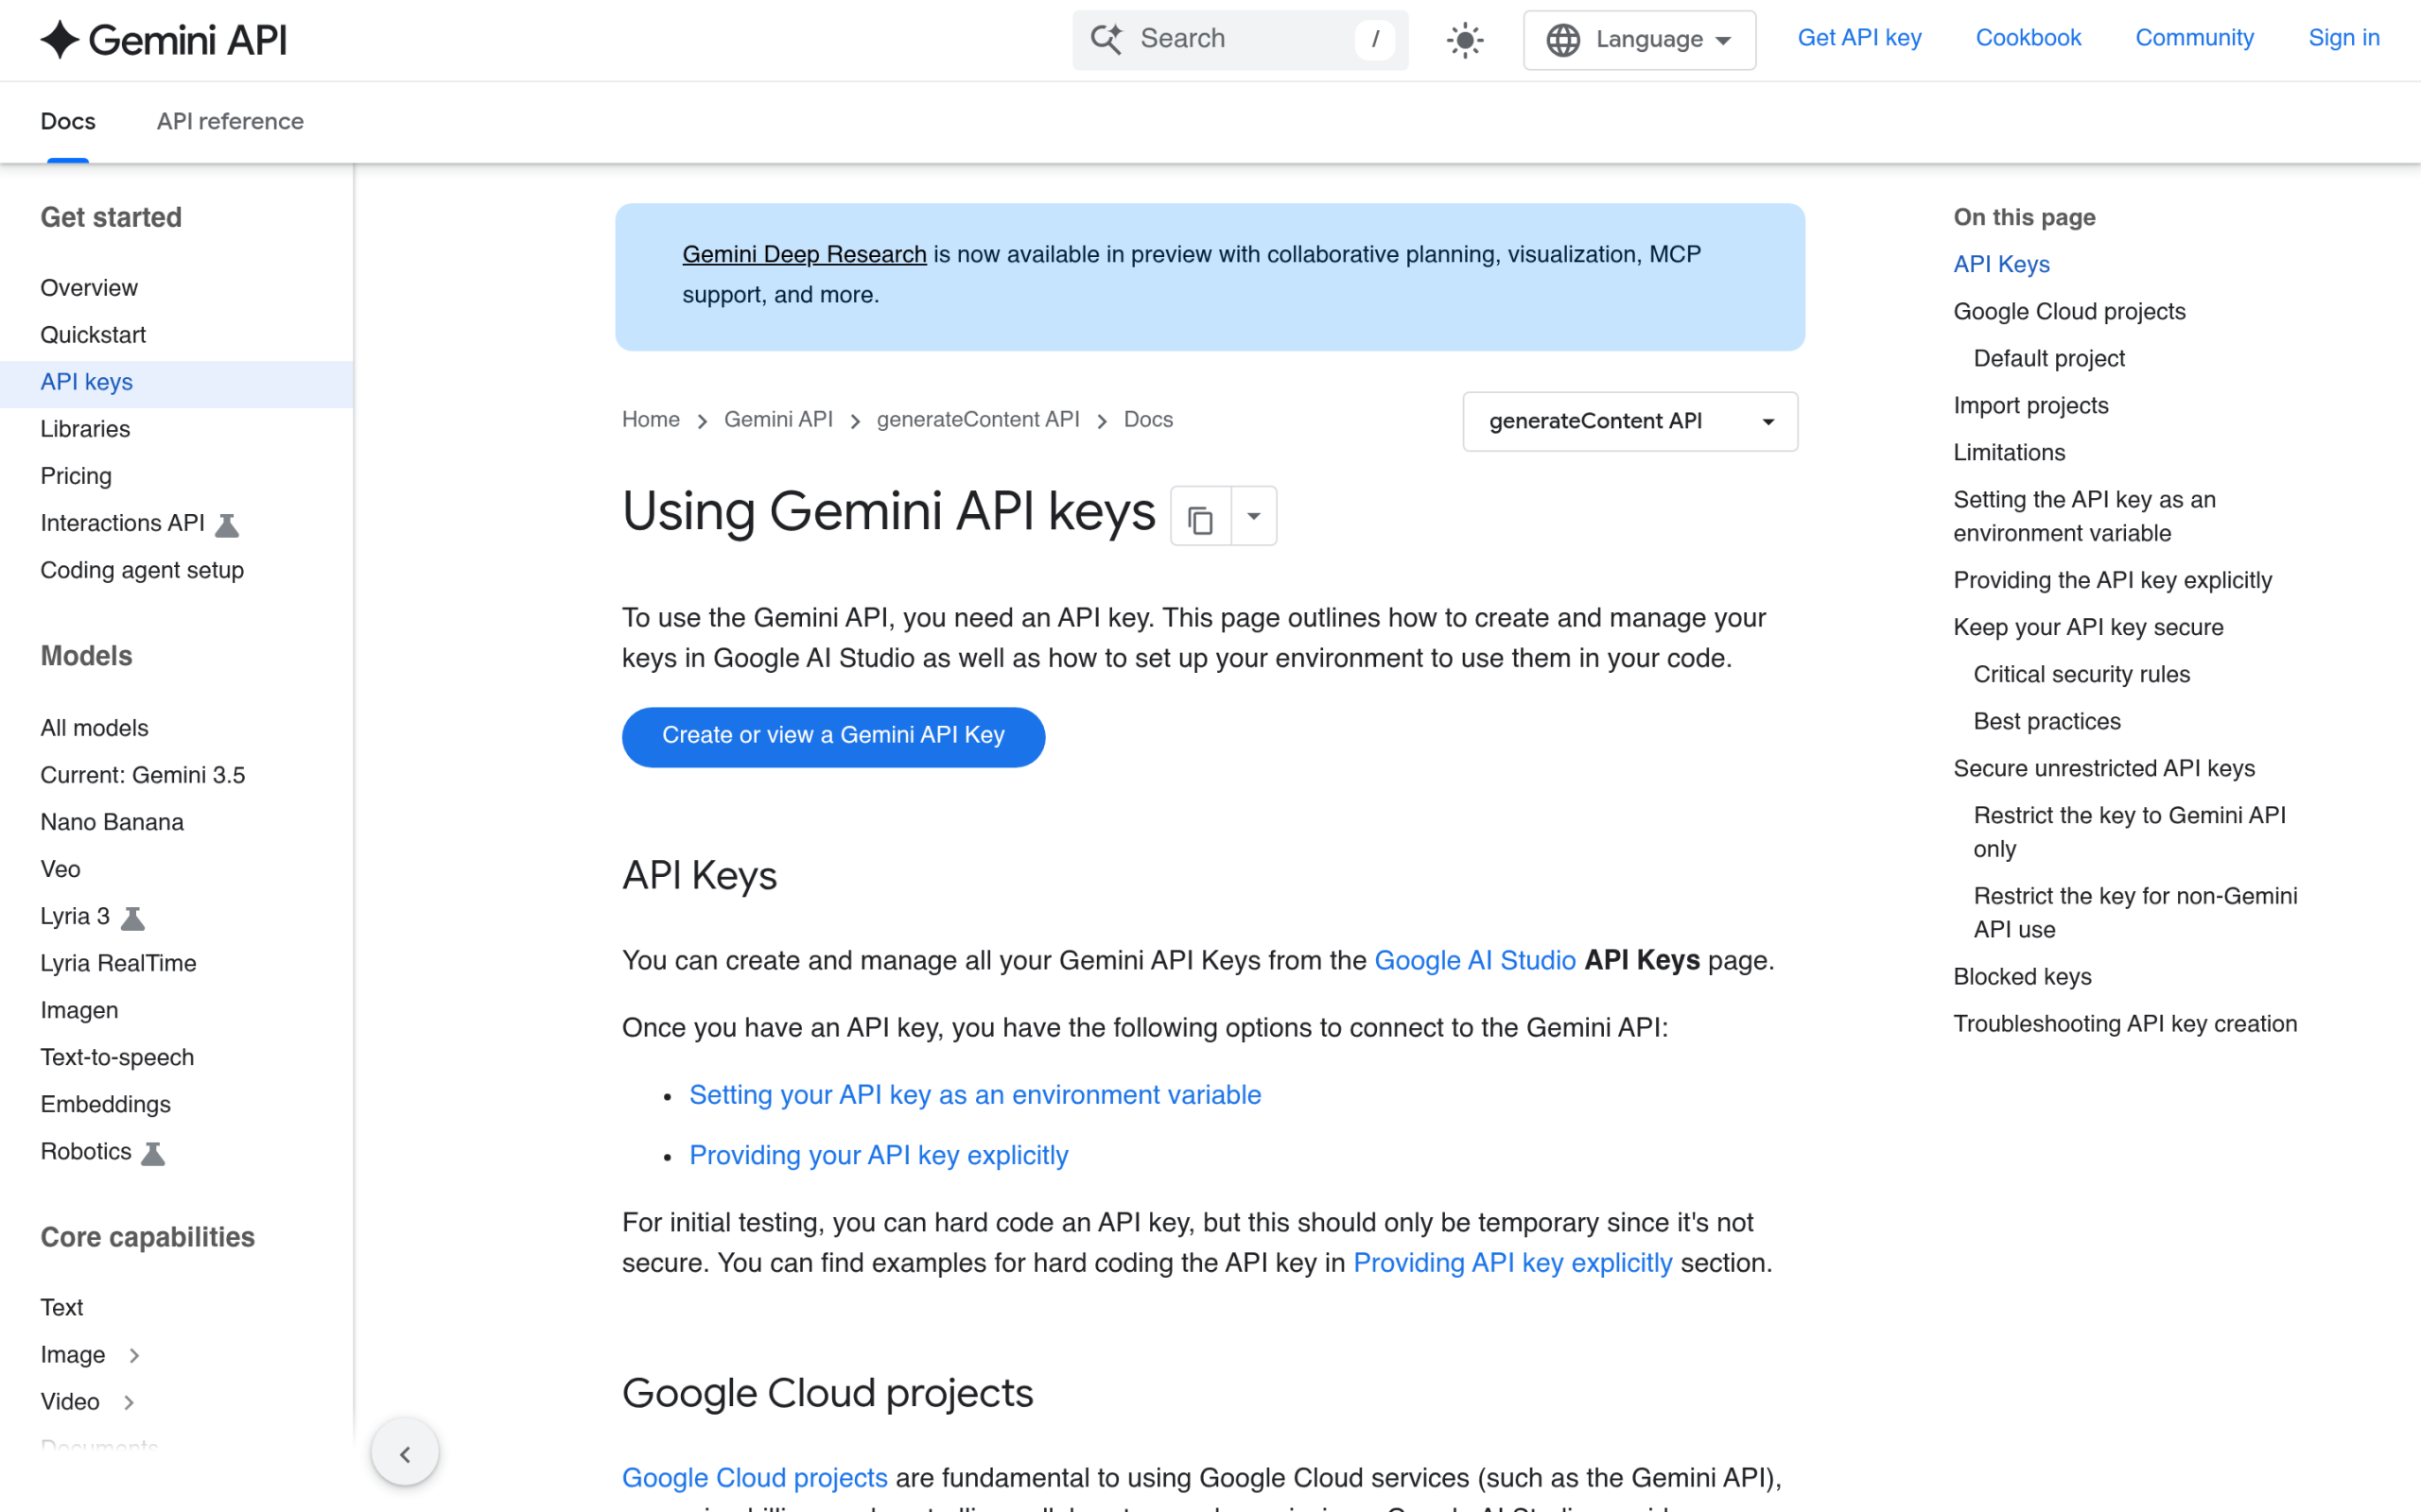Screen dimensions: 2421x1512
Task: Open the Cookbook link
Action: [x=2028, y=38]
